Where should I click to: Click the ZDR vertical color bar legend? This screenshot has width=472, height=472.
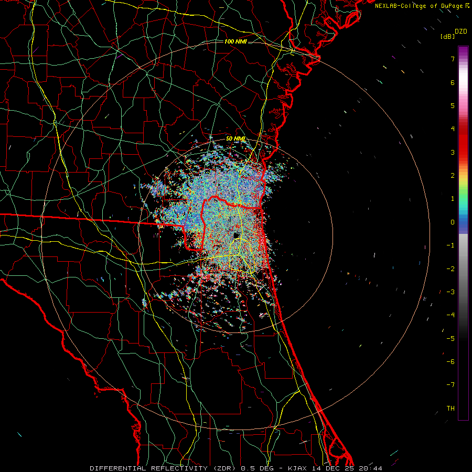pos(463,233)
